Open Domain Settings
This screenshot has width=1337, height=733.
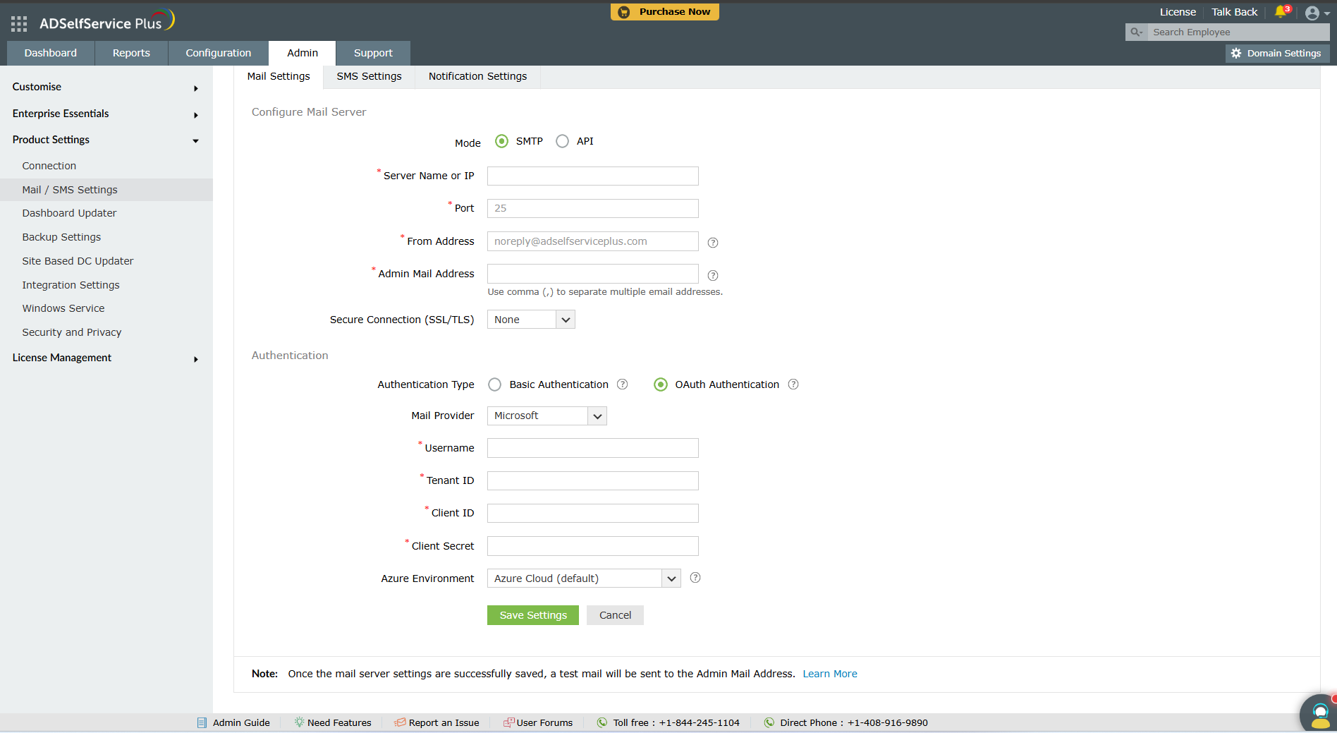coord(1276,53)
